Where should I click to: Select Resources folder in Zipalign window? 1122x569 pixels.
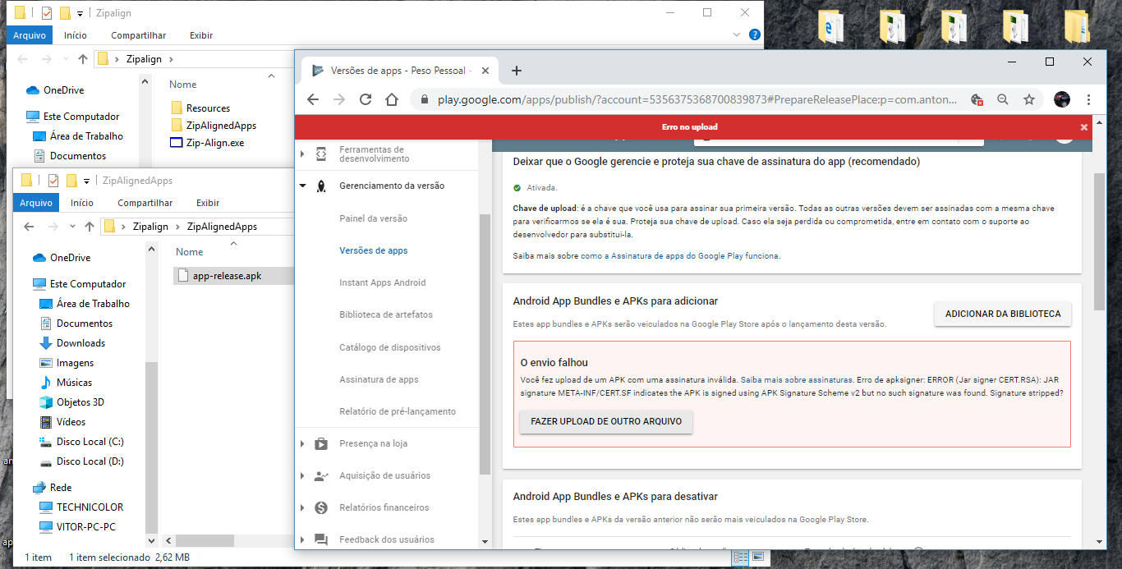[208, 108]
